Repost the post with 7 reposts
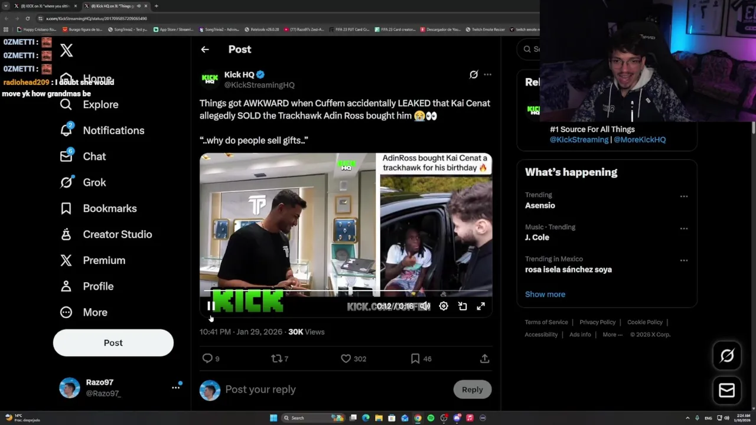This screenshot has width=756, height=425. tap(279, 358)
